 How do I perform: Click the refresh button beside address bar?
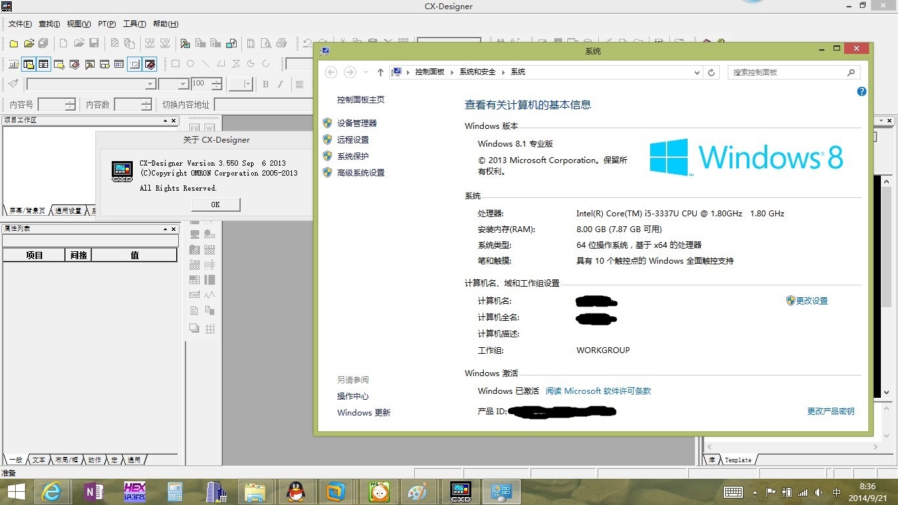pos(711,72)
